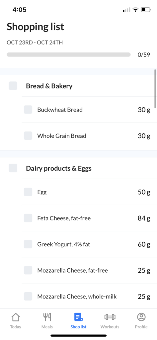This screenshot has height=340, width=157.
Task: Select the Shop list icon
Action: [x=78, y=317]
